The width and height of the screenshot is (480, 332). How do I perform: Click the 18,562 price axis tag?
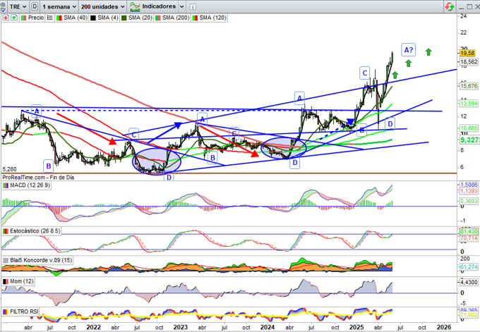[469, 62]
